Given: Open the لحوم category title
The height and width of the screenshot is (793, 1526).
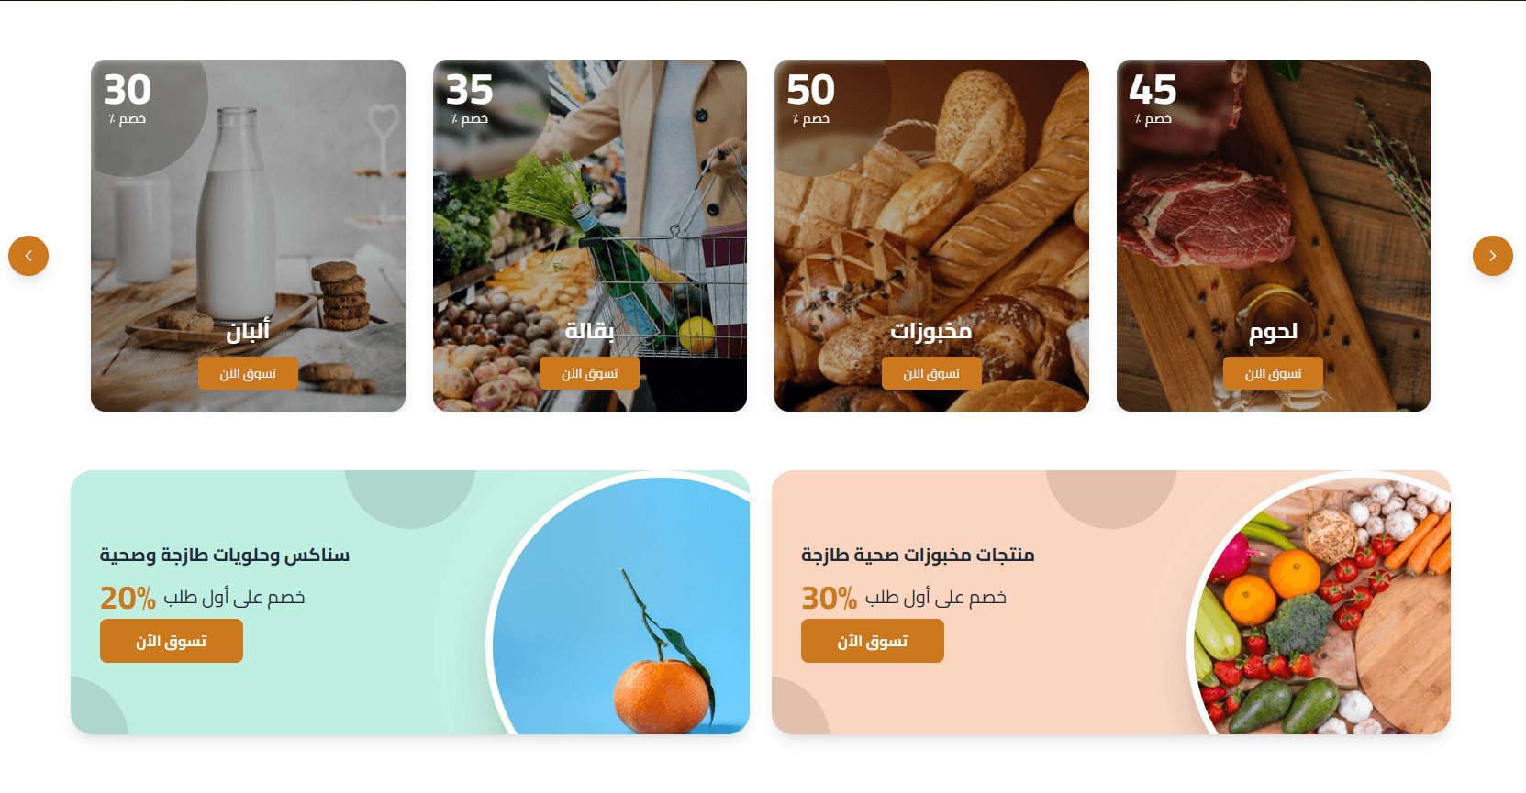Looking at the screenshot, I should (1273, 331).
